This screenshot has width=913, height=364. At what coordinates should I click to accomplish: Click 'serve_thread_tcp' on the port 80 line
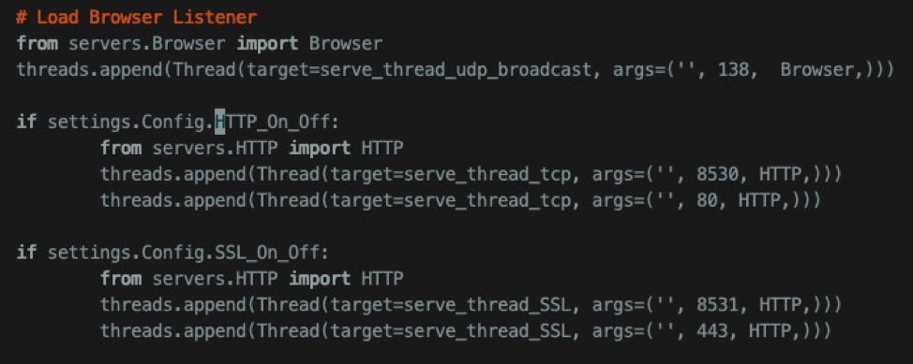(x=486, y=200)
